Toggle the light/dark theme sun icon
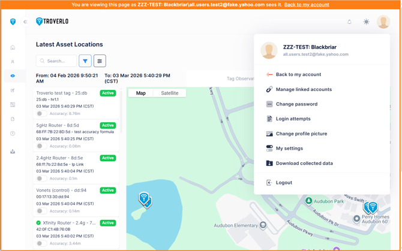The image size is (402, 251). click(366, 22)
